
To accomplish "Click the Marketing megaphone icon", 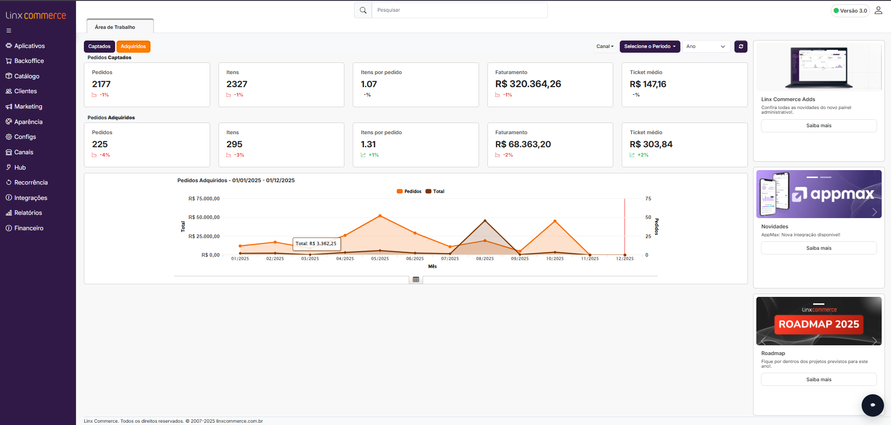I will click(x=9, y=107).
